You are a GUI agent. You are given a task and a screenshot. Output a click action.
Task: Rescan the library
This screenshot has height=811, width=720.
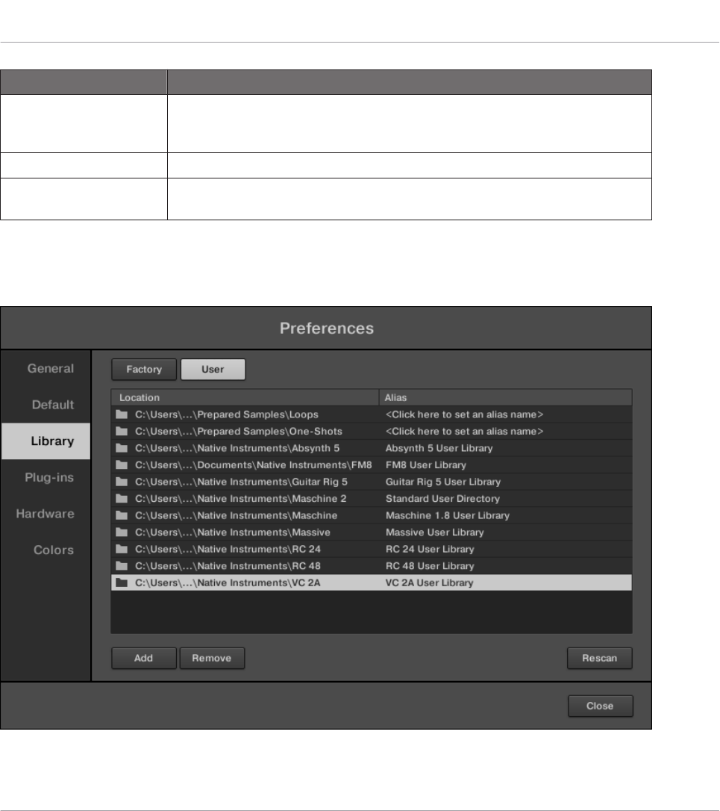600,658
